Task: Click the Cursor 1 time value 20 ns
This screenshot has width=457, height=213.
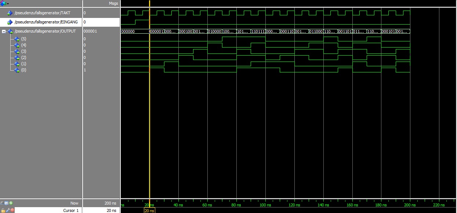Action: [111, 210]
